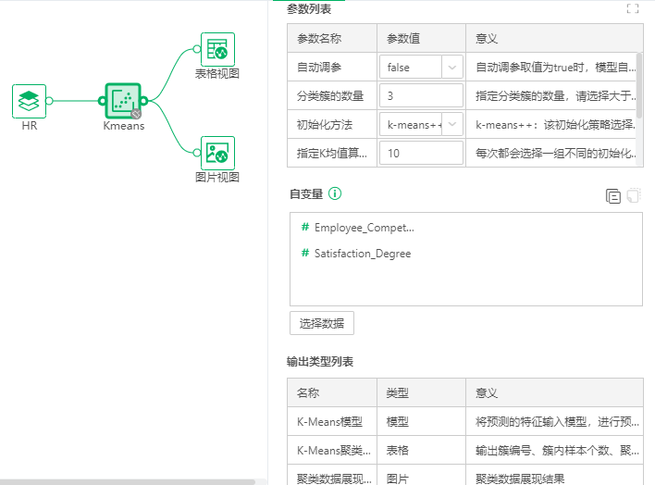The image size is (655, 485).
Task: Select the 表格视图 table view node
Action: point(217,50)
